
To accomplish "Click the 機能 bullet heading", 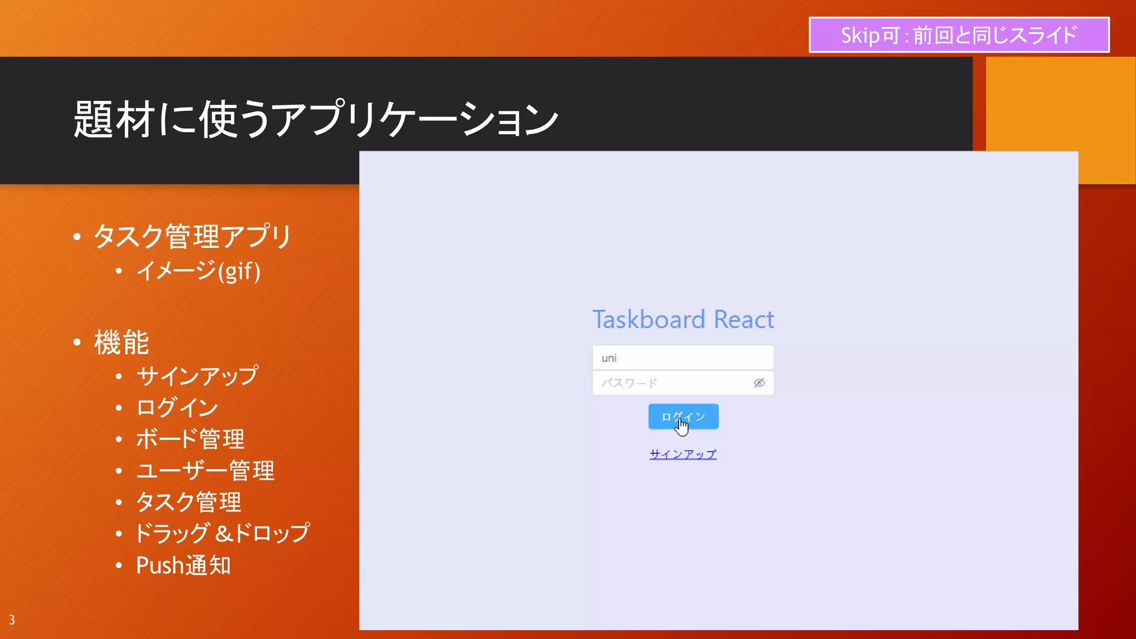I will tap(121, 342).
